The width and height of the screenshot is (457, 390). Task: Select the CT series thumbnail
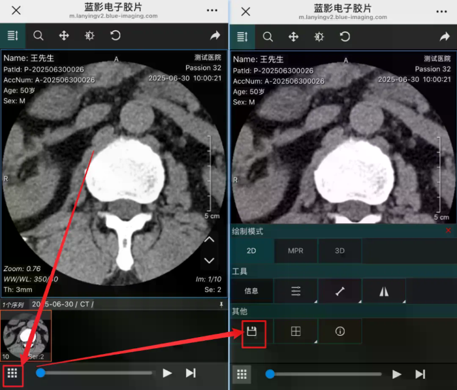25,335
